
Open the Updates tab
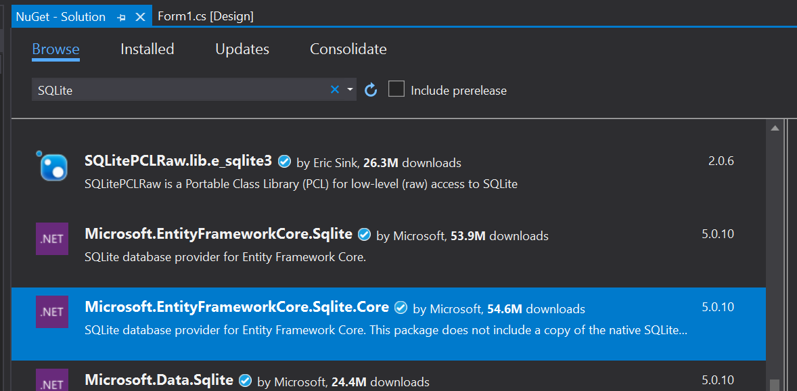point(242,49)
